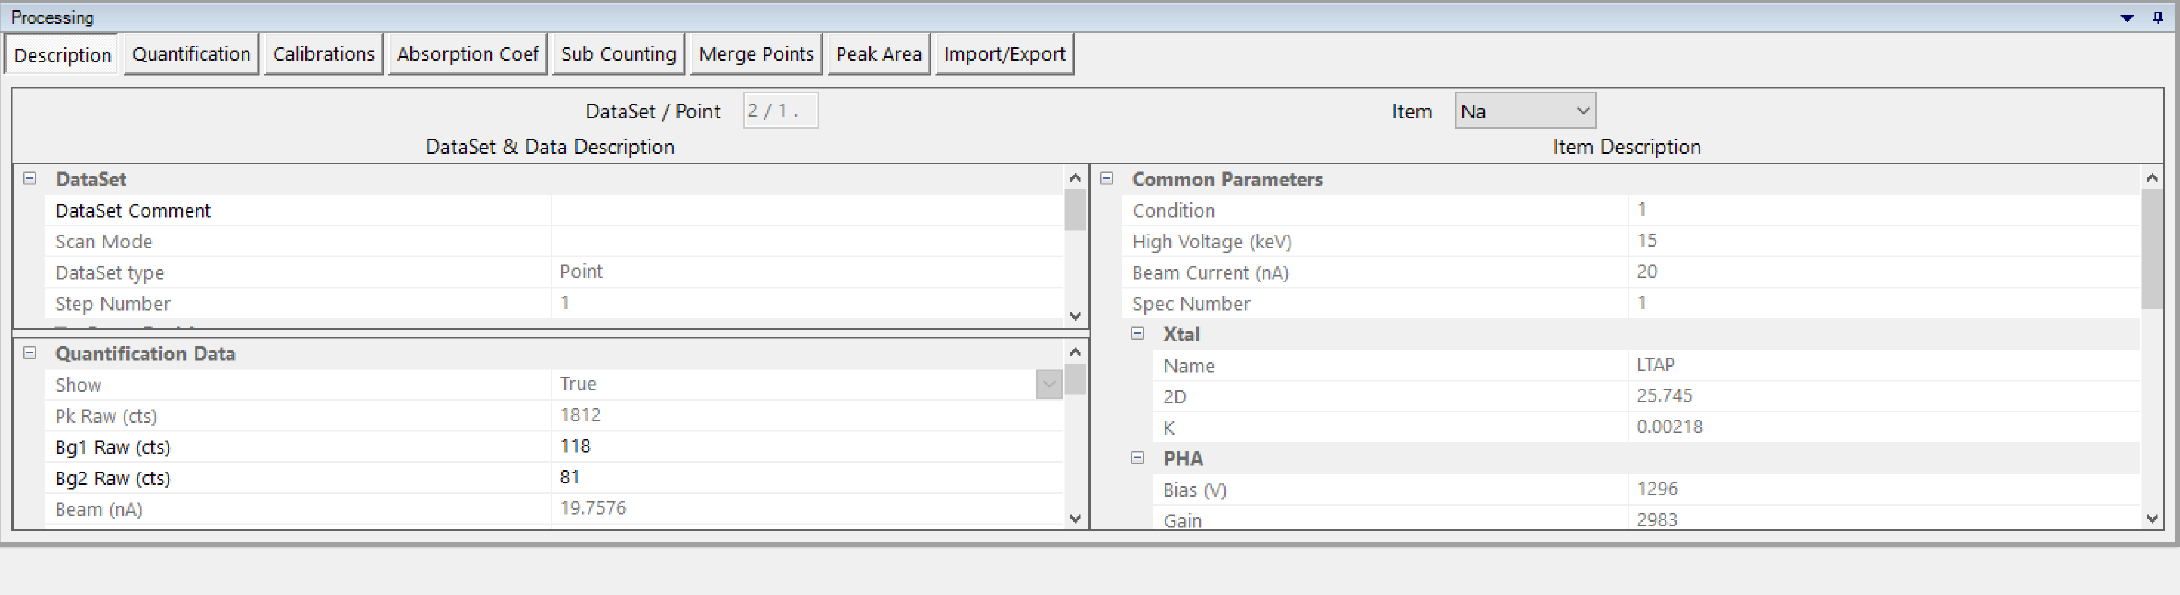Open the Calibrations tab
The height and width of the screenshot is (595, 2180).
tap(323, 54)
